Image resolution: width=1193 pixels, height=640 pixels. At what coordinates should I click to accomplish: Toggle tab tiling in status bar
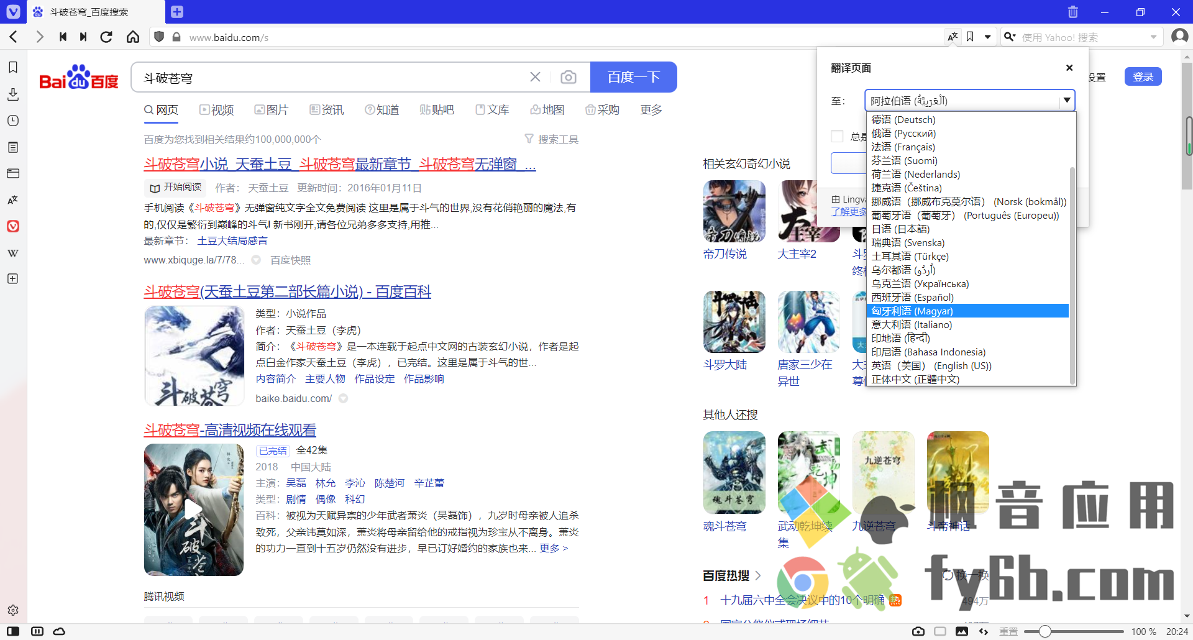(x=37, y=631)
